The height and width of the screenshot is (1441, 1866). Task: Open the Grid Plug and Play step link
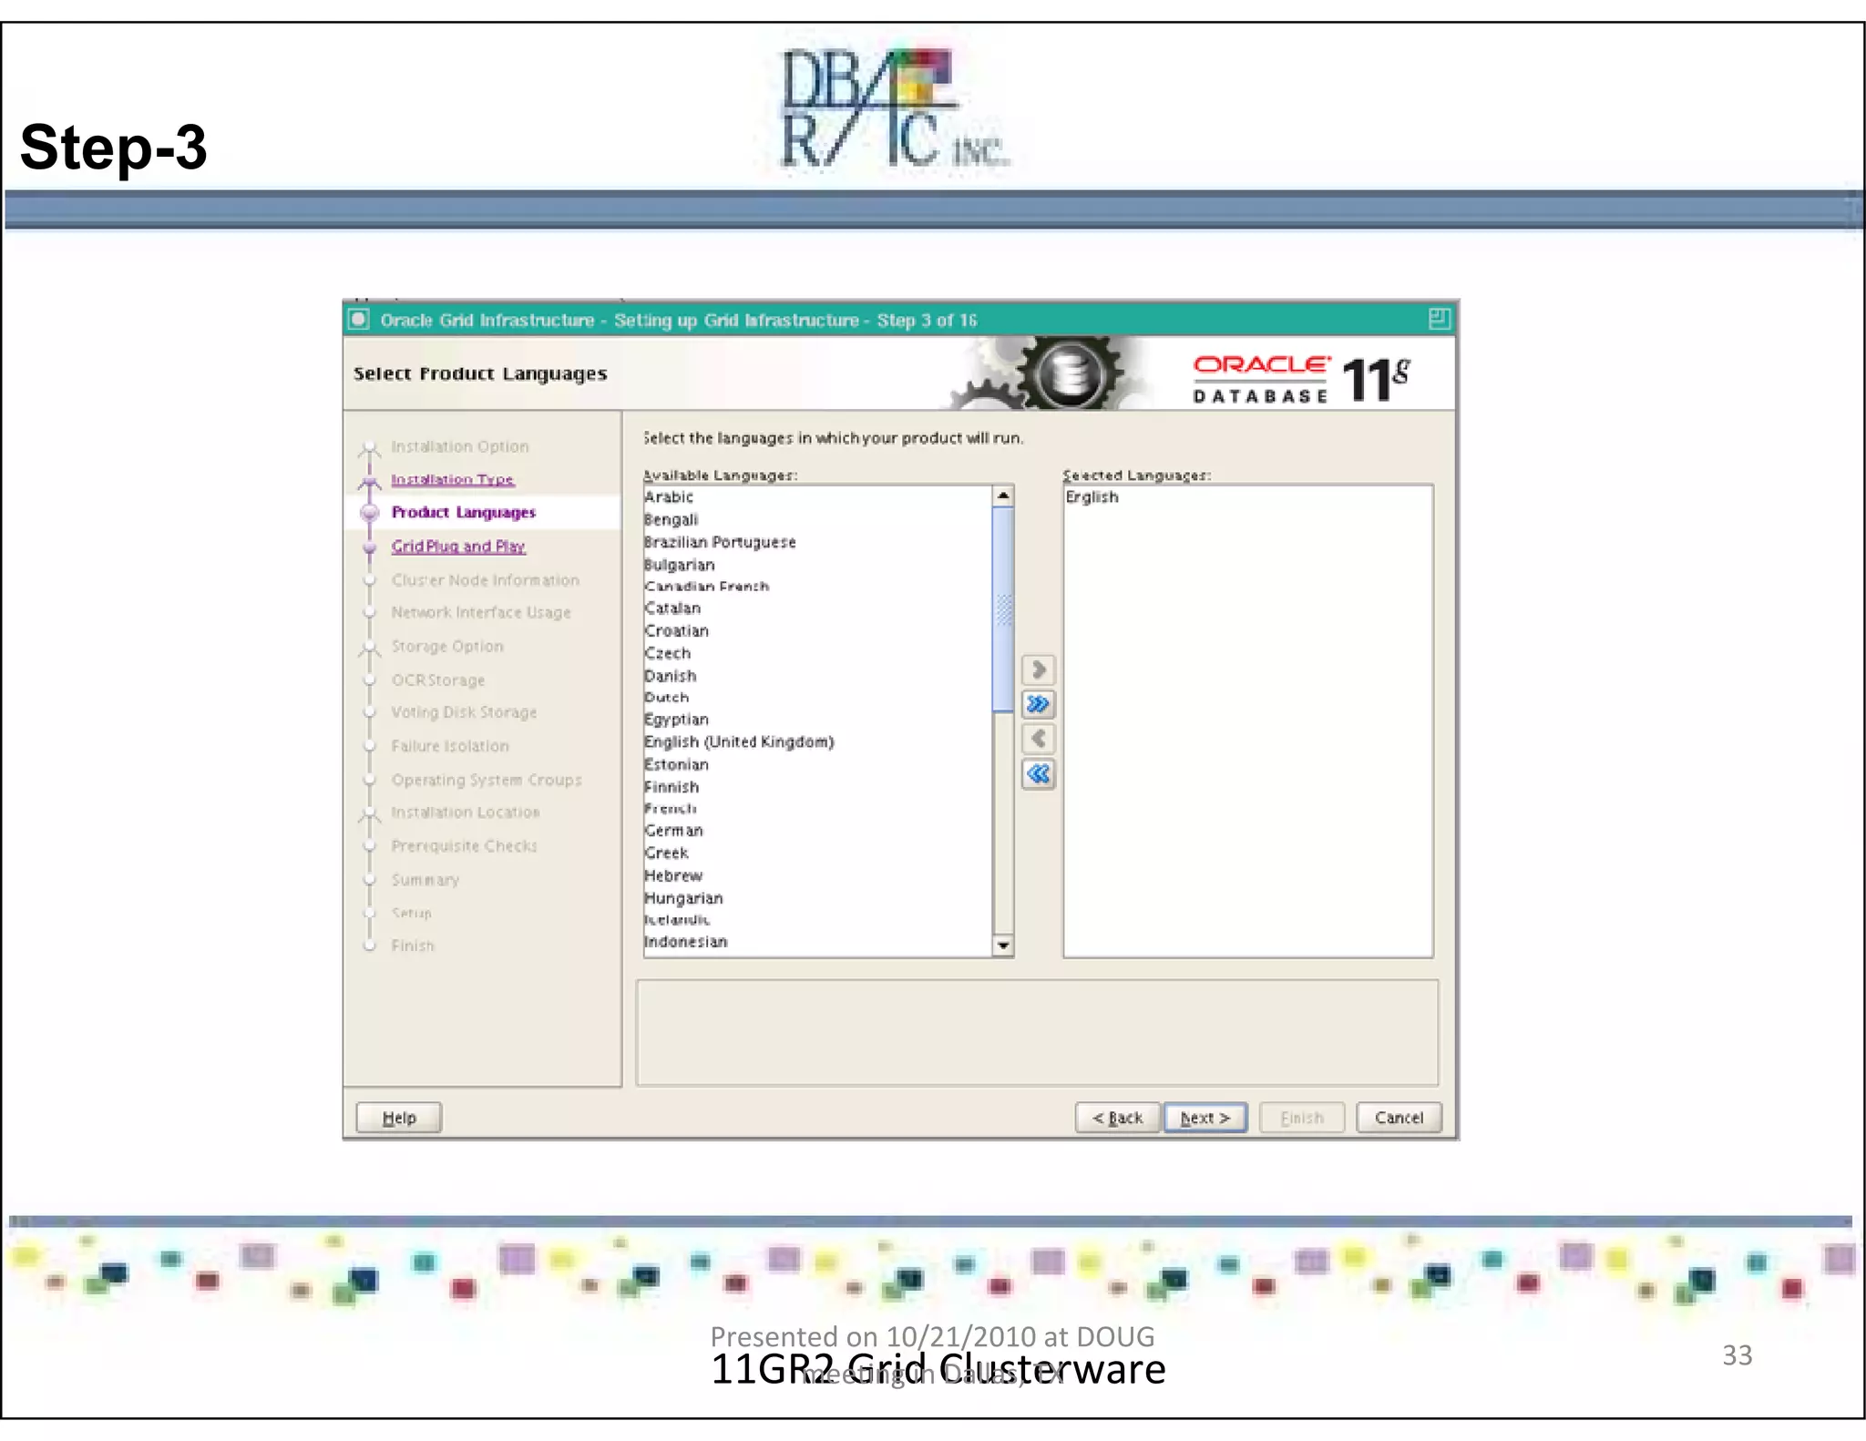click(x=458, y=547)
